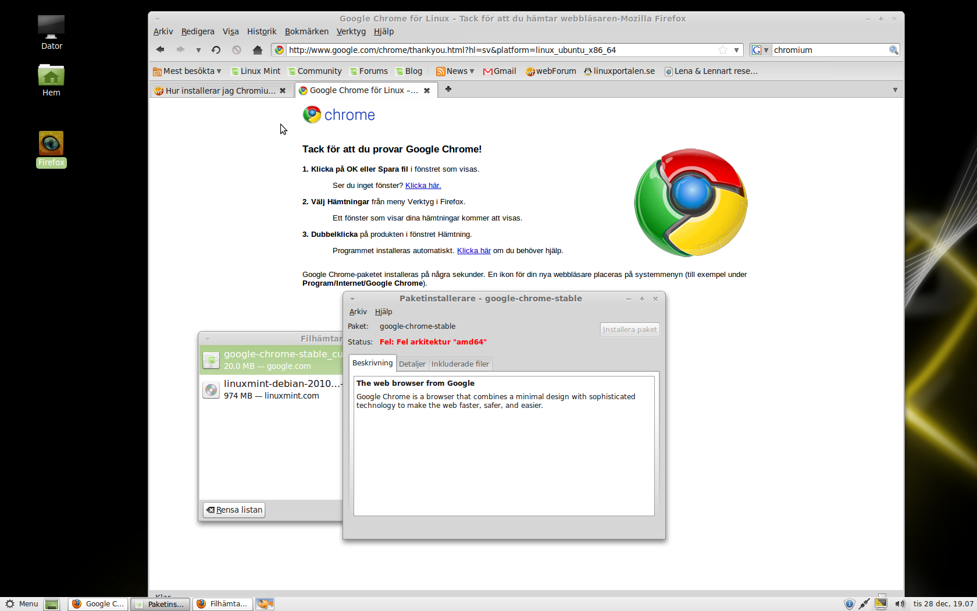Open the Visa menu
The image size is (977, 611).
[230, 31]
